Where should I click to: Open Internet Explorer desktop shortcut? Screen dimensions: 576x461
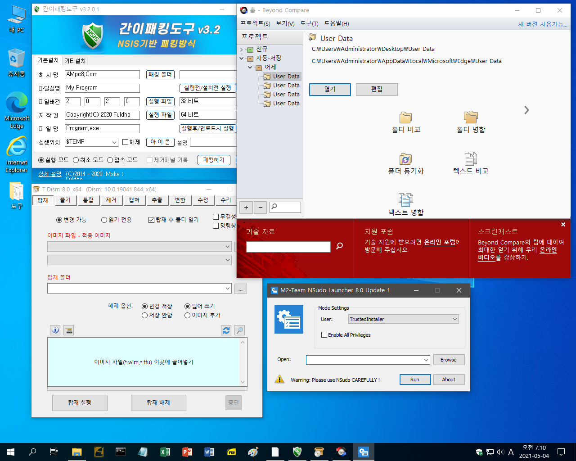pyautogui.click(x=17, y=155)
